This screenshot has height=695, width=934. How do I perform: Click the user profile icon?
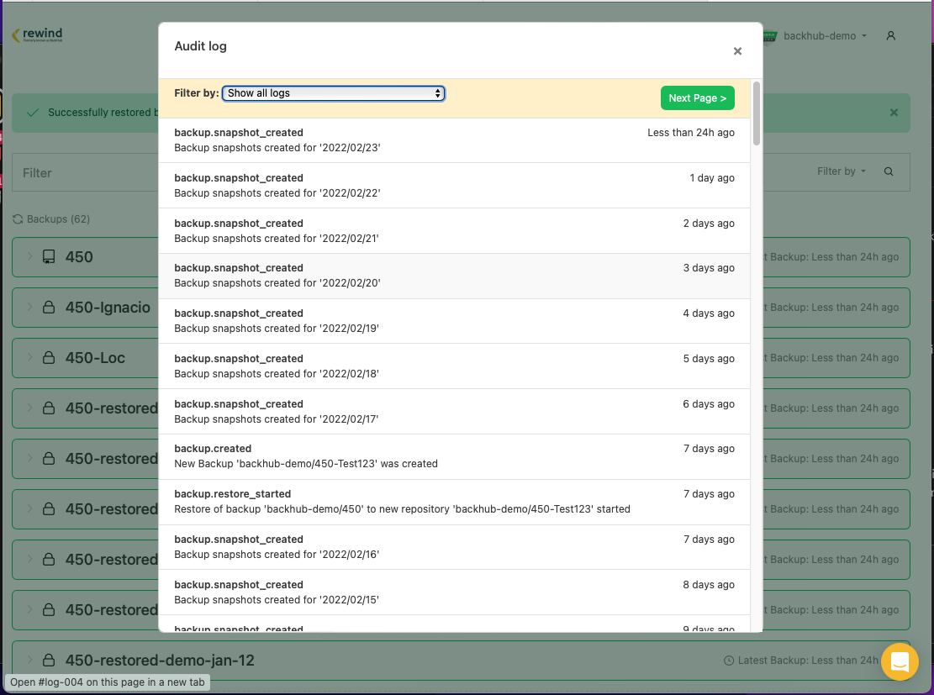tap(890, 35)
